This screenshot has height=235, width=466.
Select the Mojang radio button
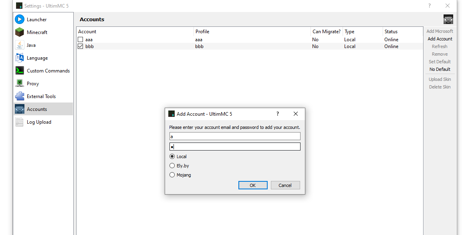tap(172, 175)
